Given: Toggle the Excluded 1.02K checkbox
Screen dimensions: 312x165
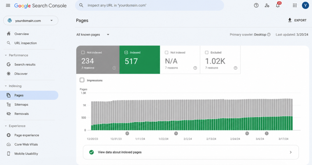Looking at the screenshot, I should [x=207, y=52].
